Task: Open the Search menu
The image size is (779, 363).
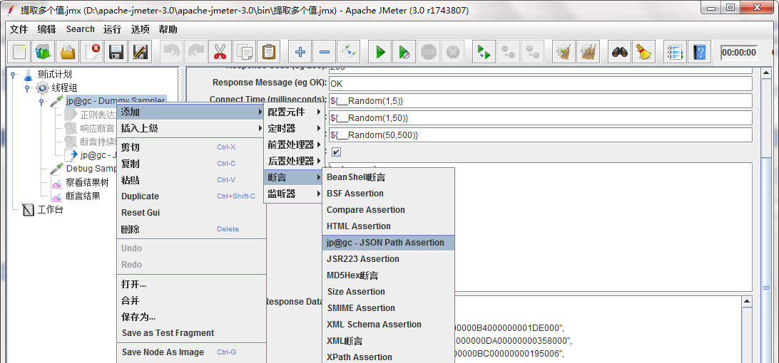Action: tap(80, 29)
